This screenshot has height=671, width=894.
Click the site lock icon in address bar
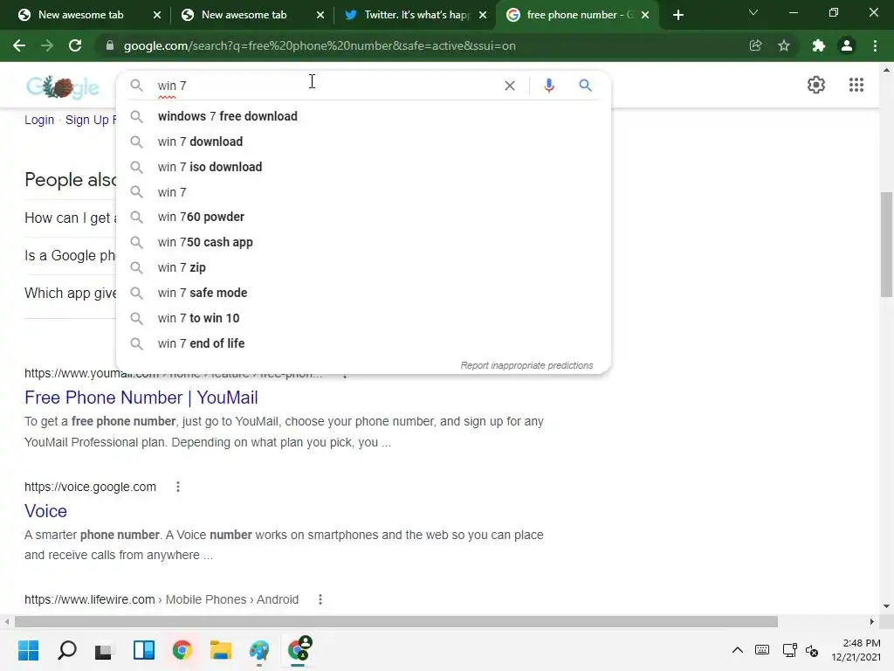pyautogui.click(x=109, y=45)
